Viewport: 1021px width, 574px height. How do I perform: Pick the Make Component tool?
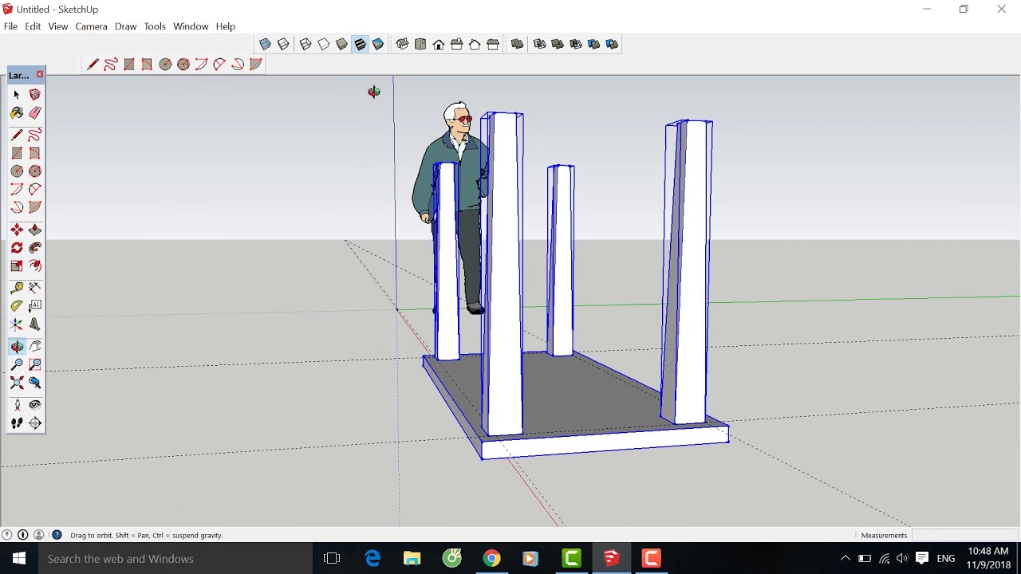point(35,95)
